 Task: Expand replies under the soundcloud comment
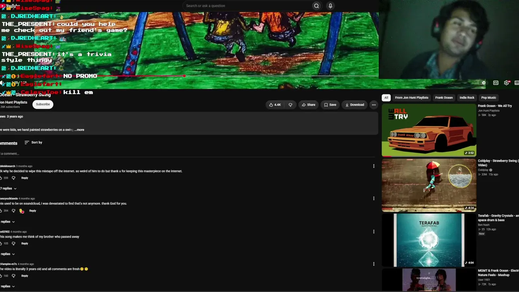(7, 222)
